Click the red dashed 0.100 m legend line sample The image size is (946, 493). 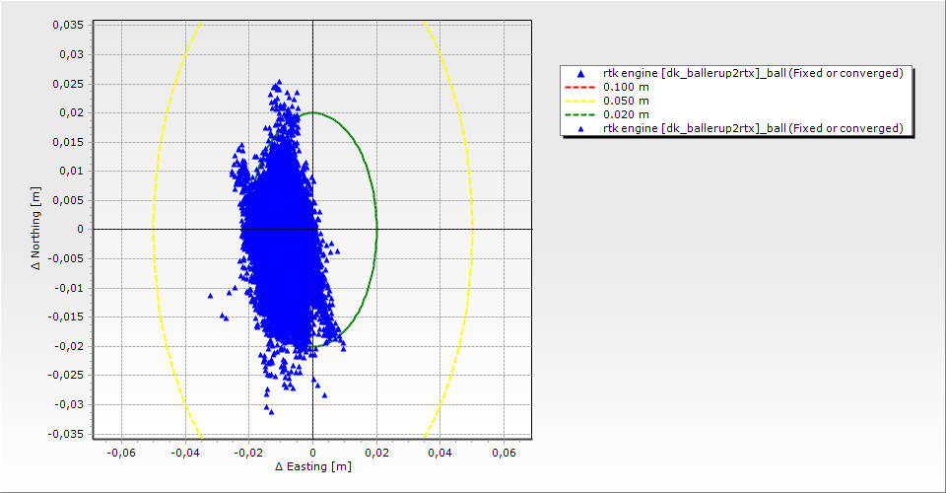[x=579, y=87]
